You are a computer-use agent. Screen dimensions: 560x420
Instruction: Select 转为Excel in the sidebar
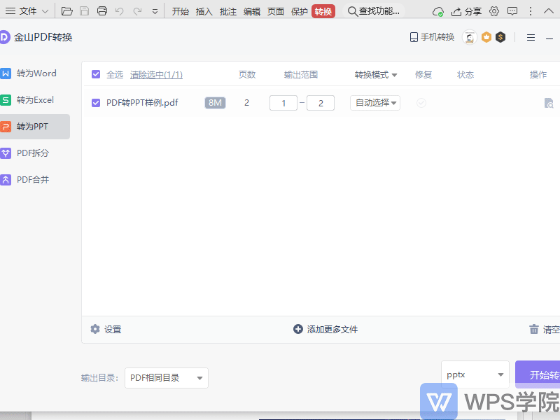coord(35,100)
